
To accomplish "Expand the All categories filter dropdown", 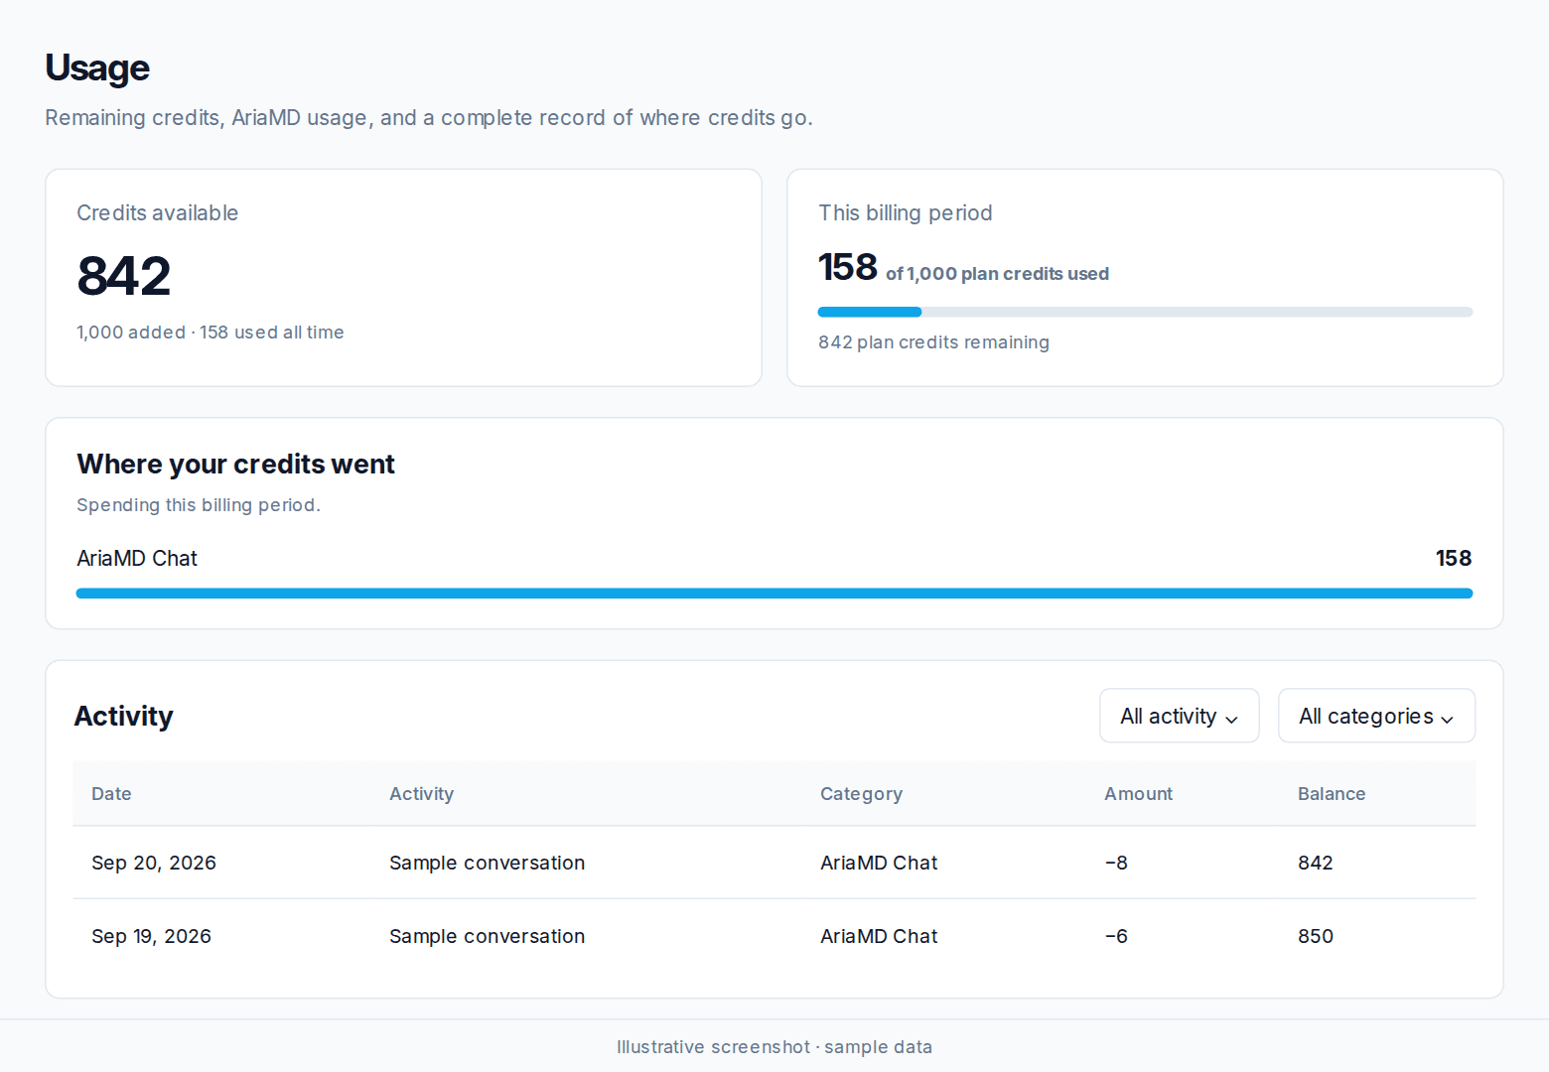I will pyautogui.click(x=1376, y=716).
